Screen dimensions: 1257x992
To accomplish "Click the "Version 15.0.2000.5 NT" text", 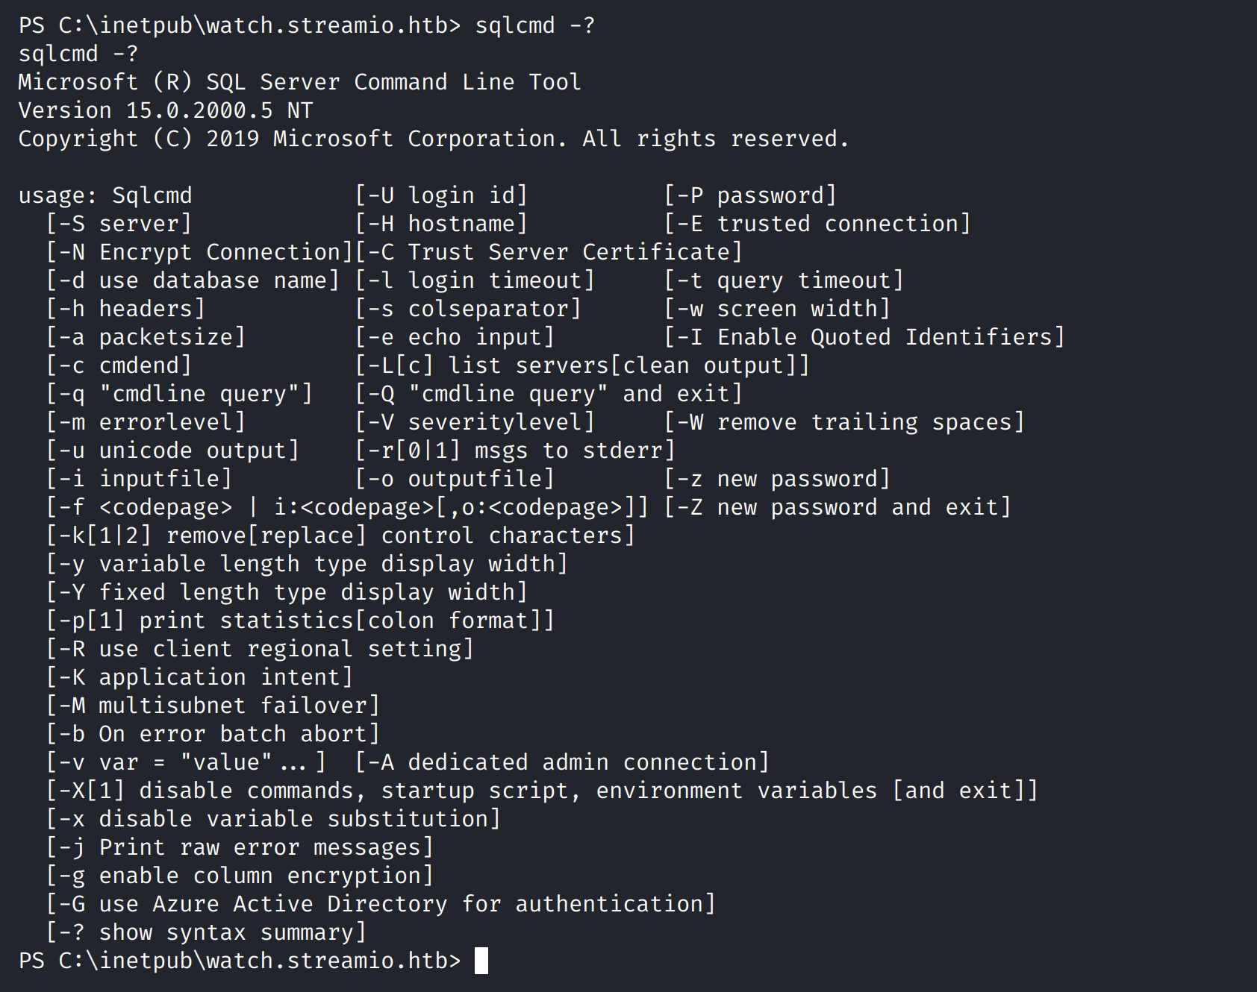I will click(165, 110).
